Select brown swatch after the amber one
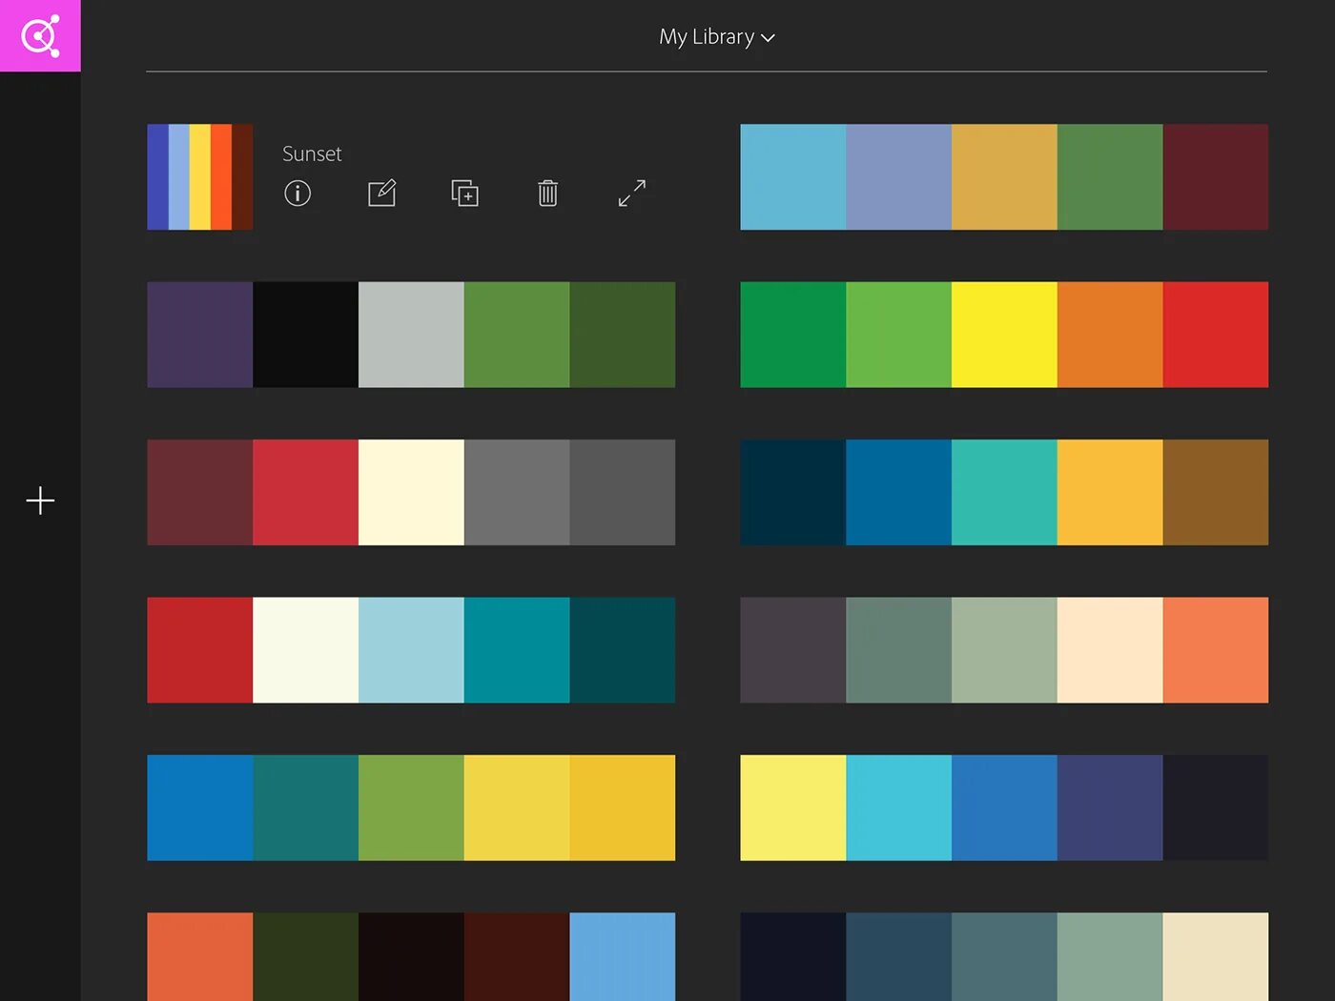 pos(1216,492)
